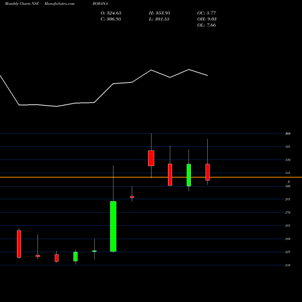Select the small red doji candle near 285

click(132, 197)
